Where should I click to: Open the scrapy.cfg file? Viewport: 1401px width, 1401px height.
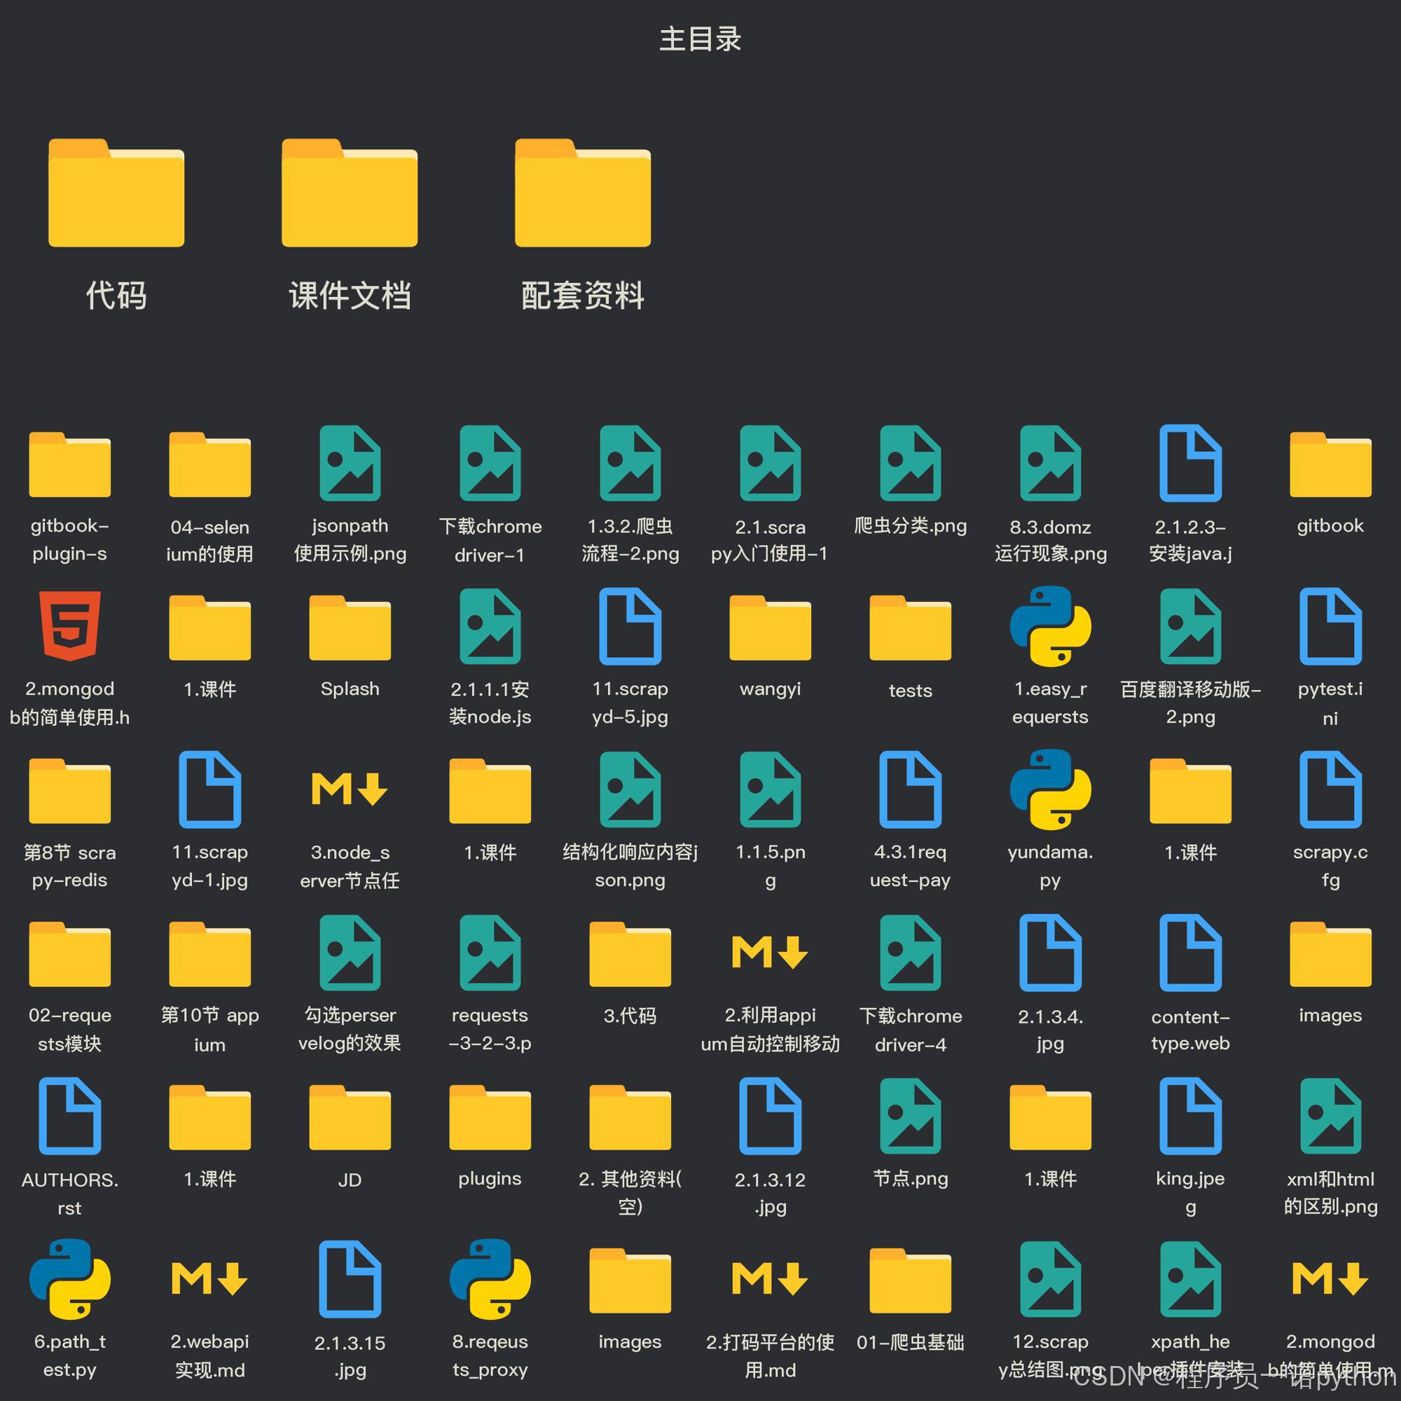pyautogui.click(x=1330, y=789)
